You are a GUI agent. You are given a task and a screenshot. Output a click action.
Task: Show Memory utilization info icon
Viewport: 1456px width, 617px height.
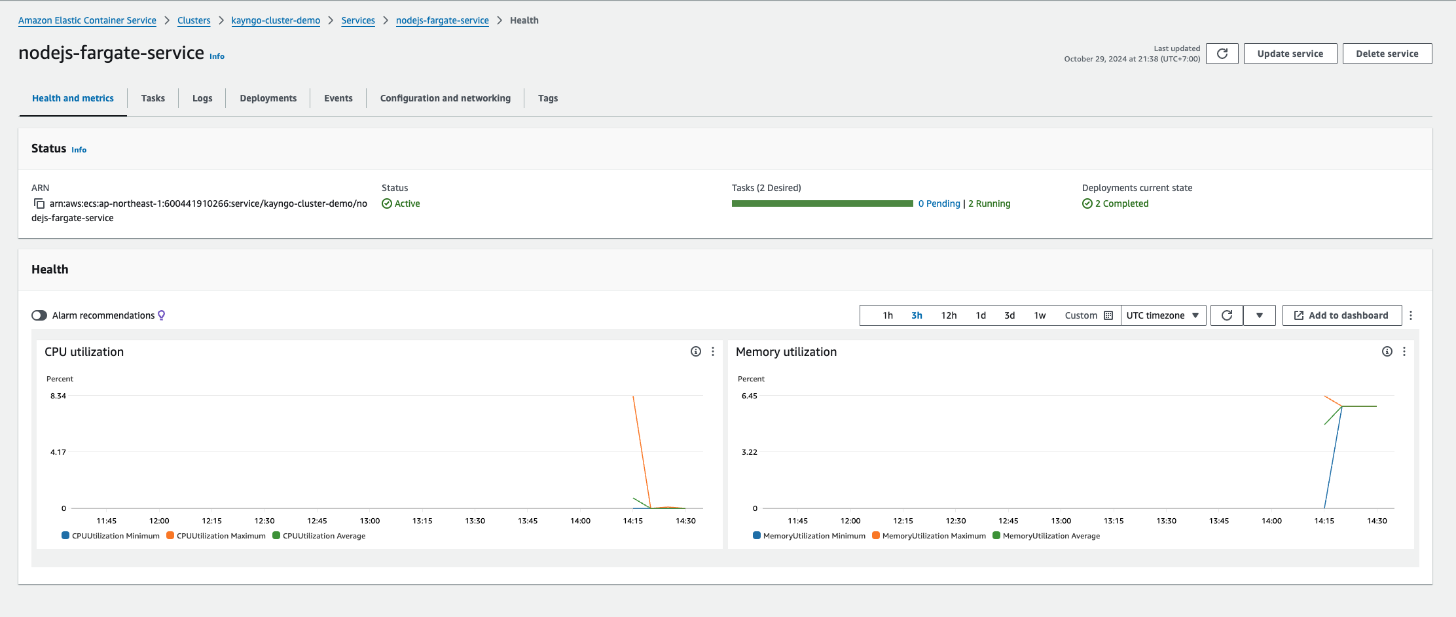(x=1387, y=351)
